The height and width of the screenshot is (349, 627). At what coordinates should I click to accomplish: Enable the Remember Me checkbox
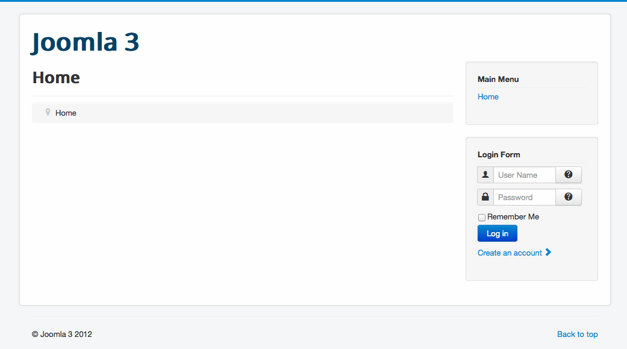coord(482,217)
